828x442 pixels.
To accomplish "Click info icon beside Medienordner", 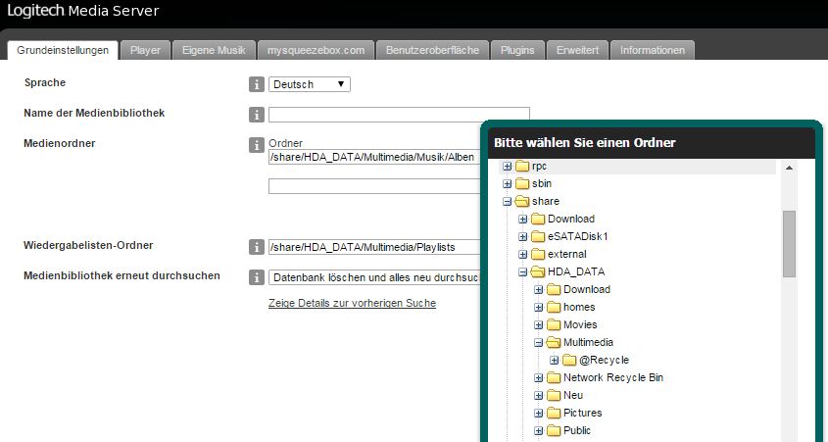I will 257,145.
